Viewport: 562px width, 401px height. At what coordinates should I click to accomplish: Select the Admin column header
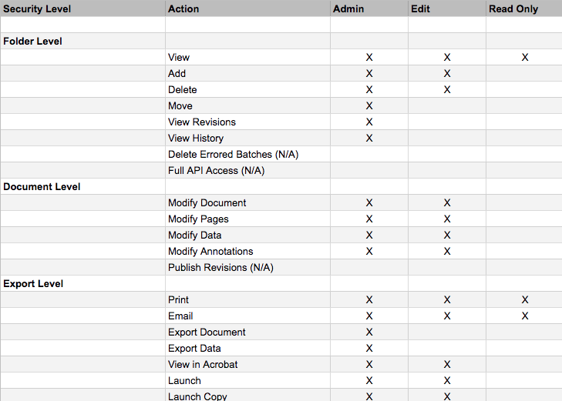tap(348, 9)
